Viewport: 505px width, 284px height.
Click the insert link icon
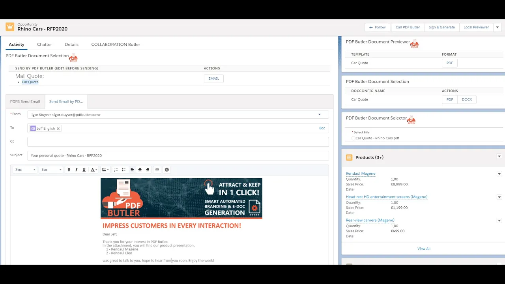point(157,170)
